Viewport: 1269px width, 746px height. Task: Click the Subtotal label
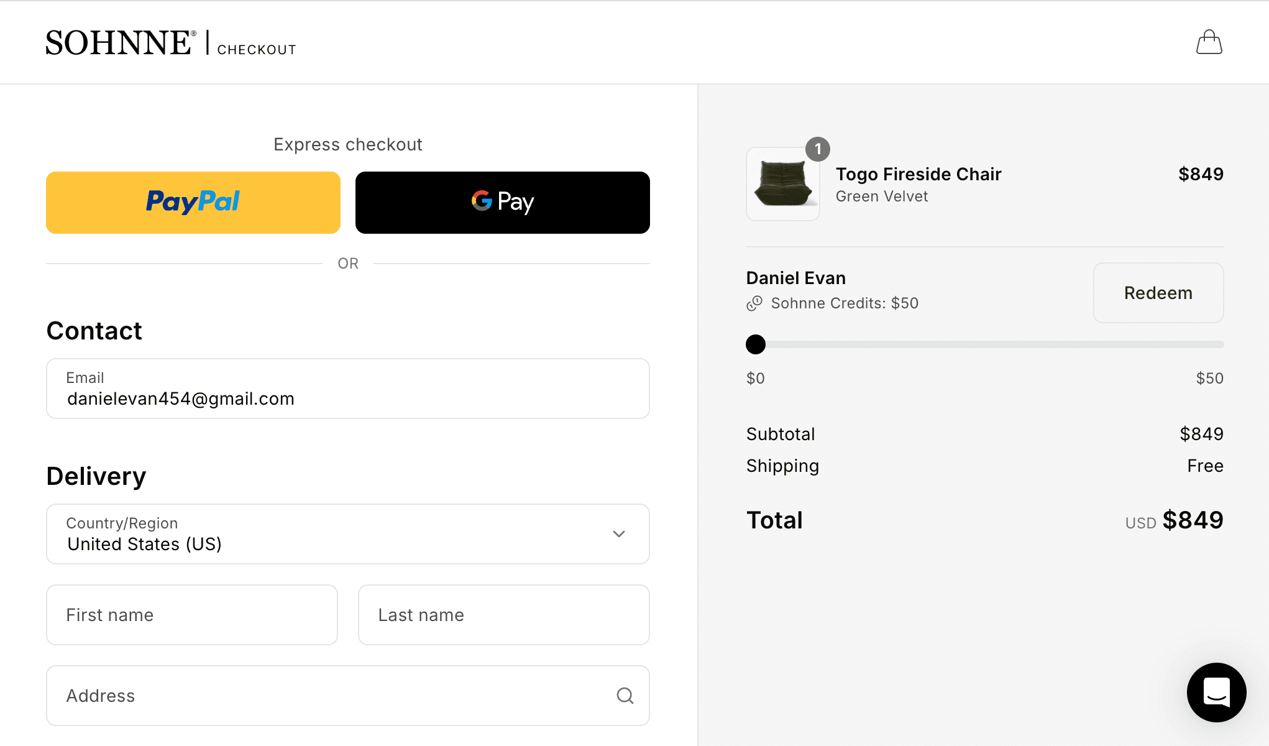click(781, 434)
